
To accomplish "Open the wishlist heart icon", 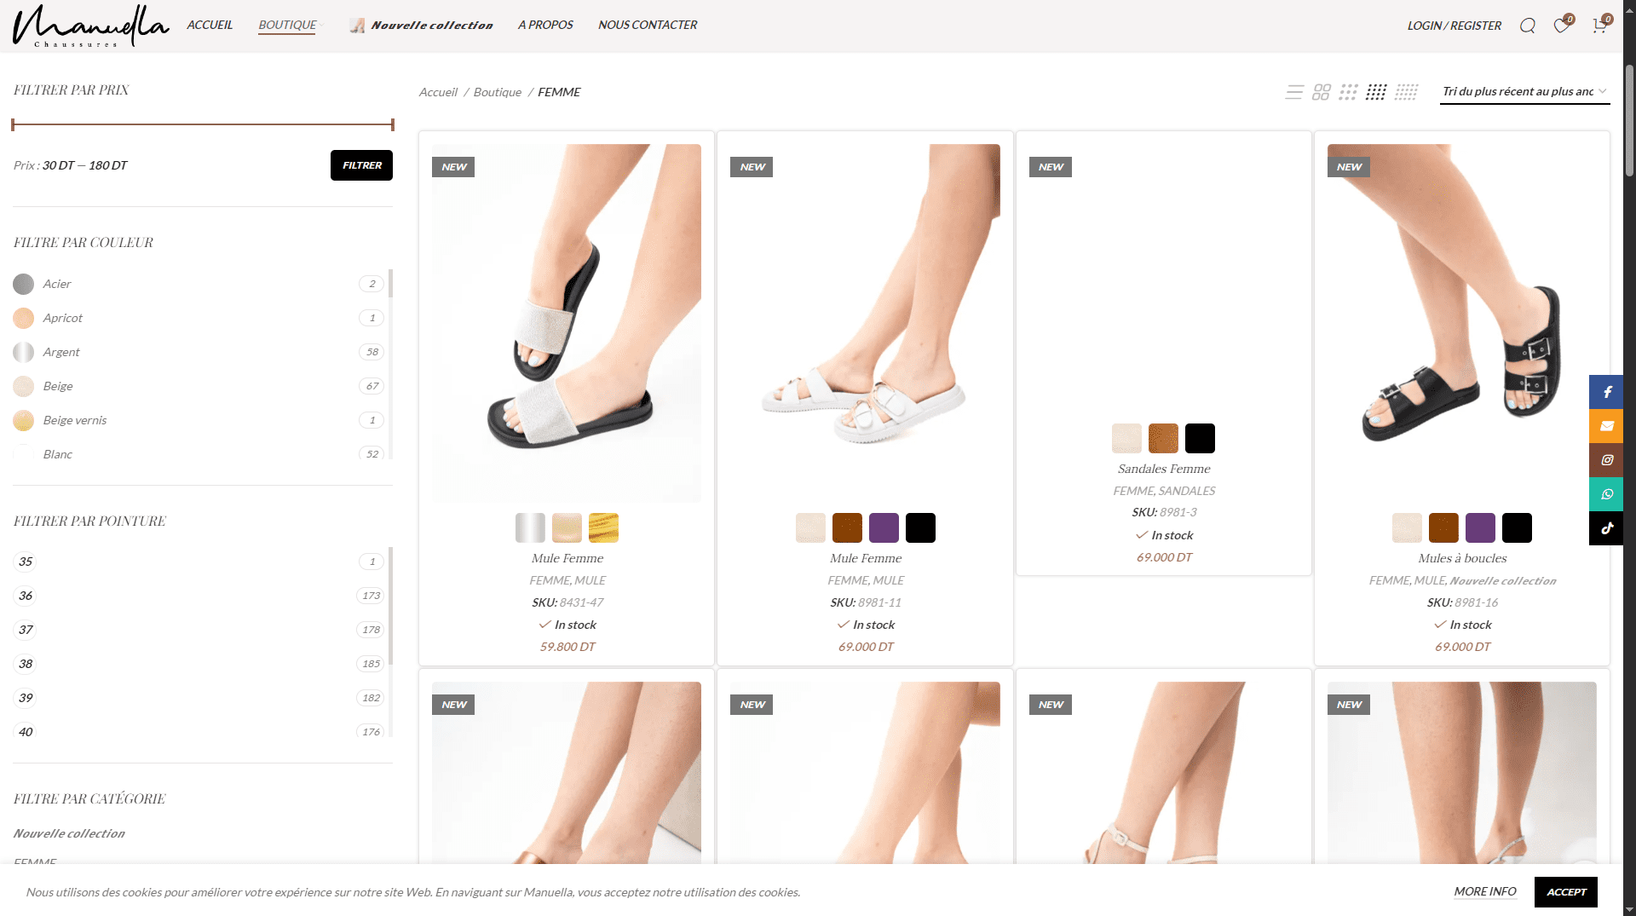I will coord(1561,26).
